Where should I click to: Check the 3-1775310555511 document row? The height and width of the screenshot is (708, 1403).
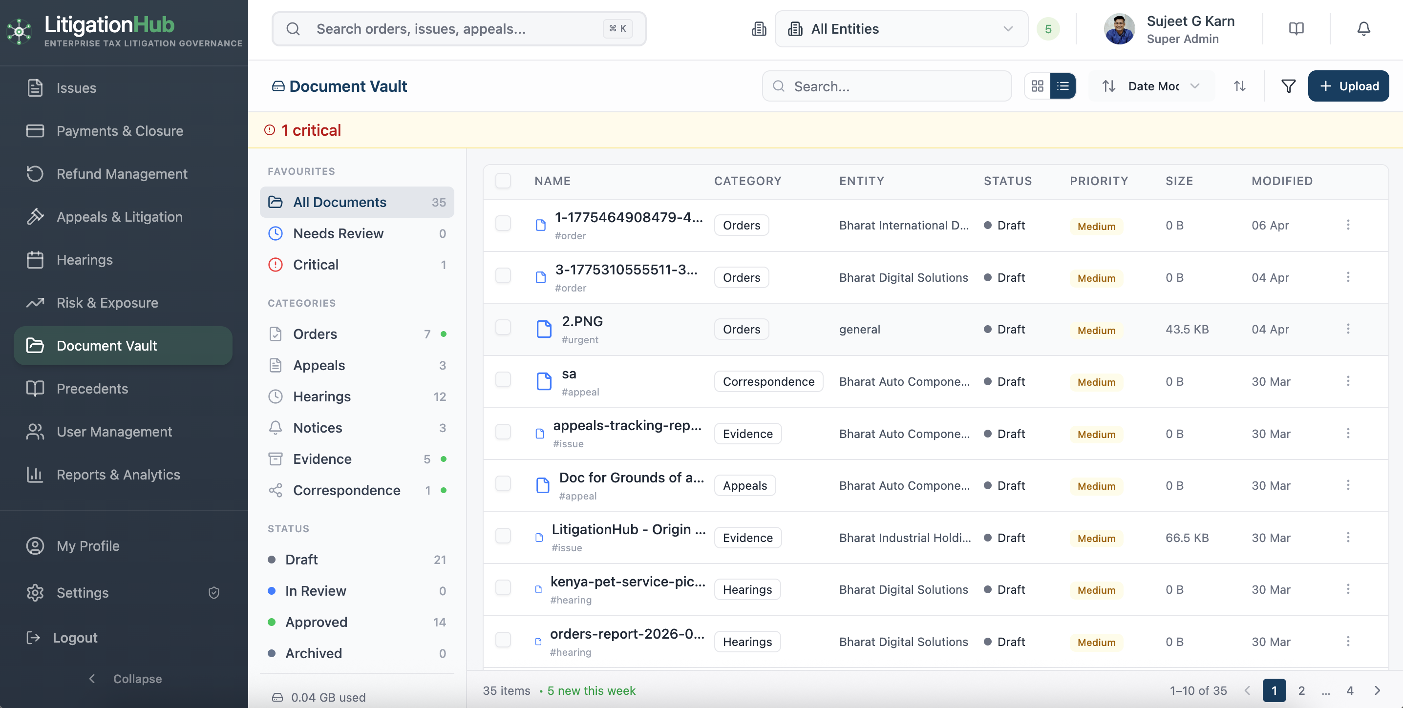click(x=503, y=275)
